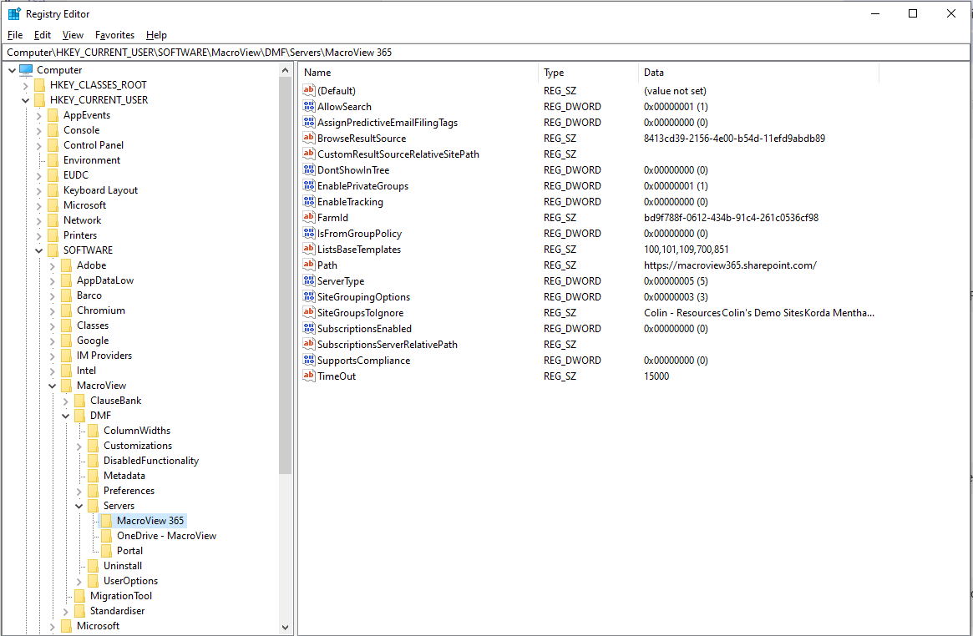Expand the Customizations key

[x=79, y=446]
